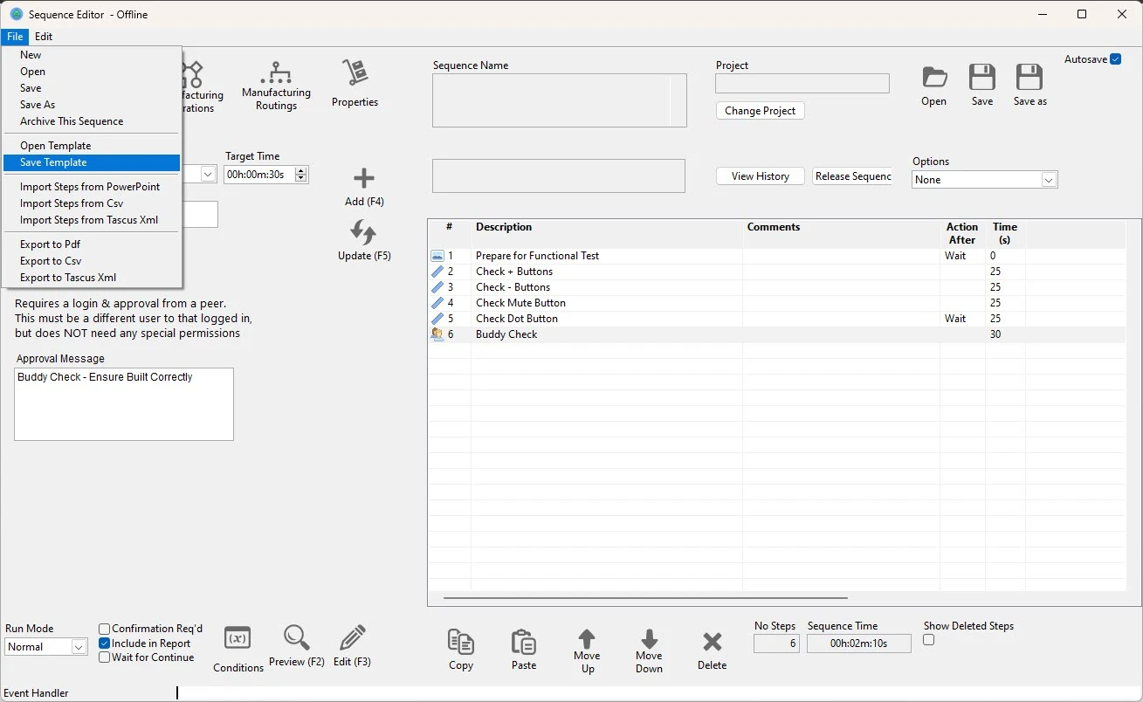Disable the Autosave checkbox

pos(1115,59)
